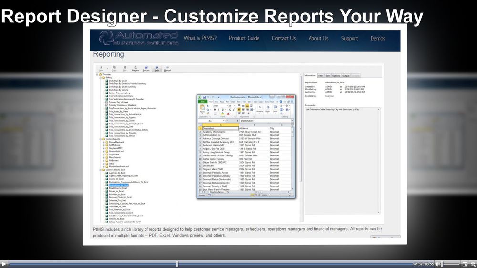
Task: Go to Contact Us page
Action: click(x=283, y=38)
